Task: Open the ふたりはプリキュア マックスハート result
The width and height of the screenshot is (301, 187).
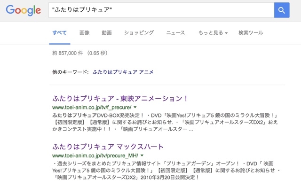Action: [x=108, y=147]
